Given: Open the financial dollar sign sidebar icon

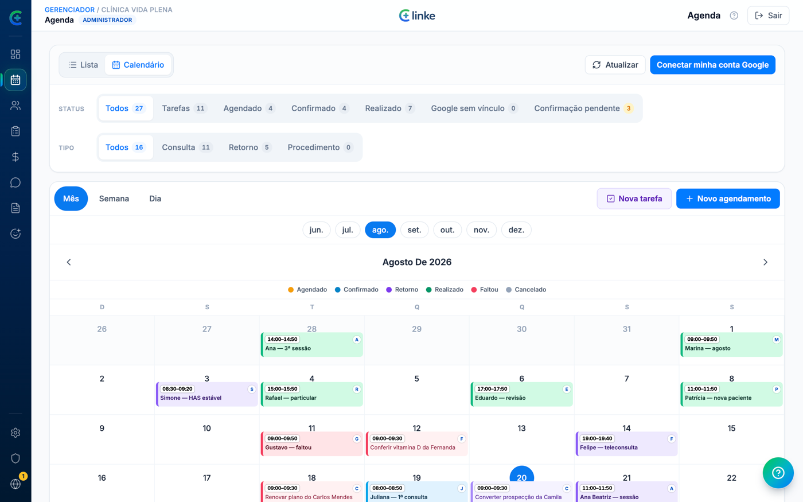Looking at the screenshot, I should pyautogui.click(x=15, y=157).
